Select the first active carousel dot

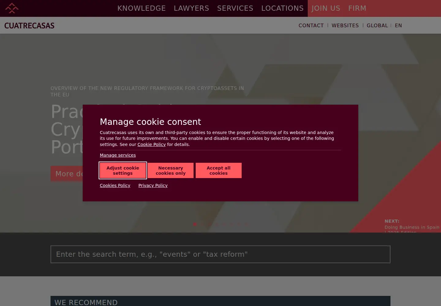point(195,224)
